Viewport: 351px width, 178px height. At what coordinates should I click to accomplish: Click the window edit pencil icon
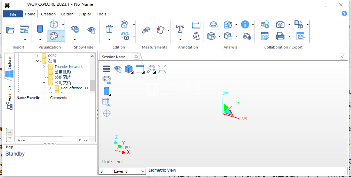click(x=265, y=36)
